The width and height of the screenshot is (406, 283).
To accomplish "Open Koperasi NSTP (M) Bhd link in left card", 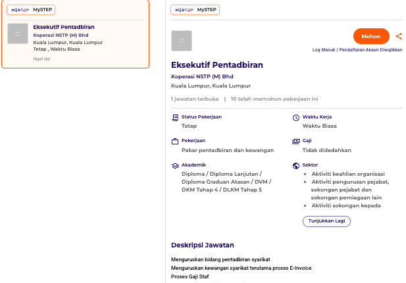I will pos(61,36).
